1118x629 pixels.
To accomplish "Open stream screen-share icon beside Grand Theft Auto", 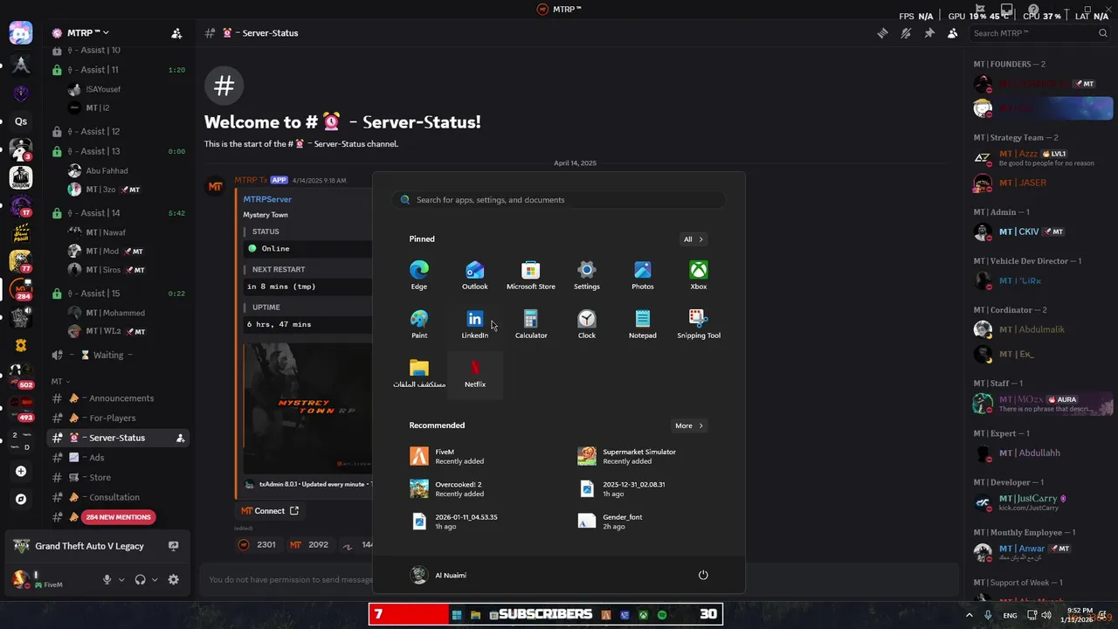I will pos(173,546).
